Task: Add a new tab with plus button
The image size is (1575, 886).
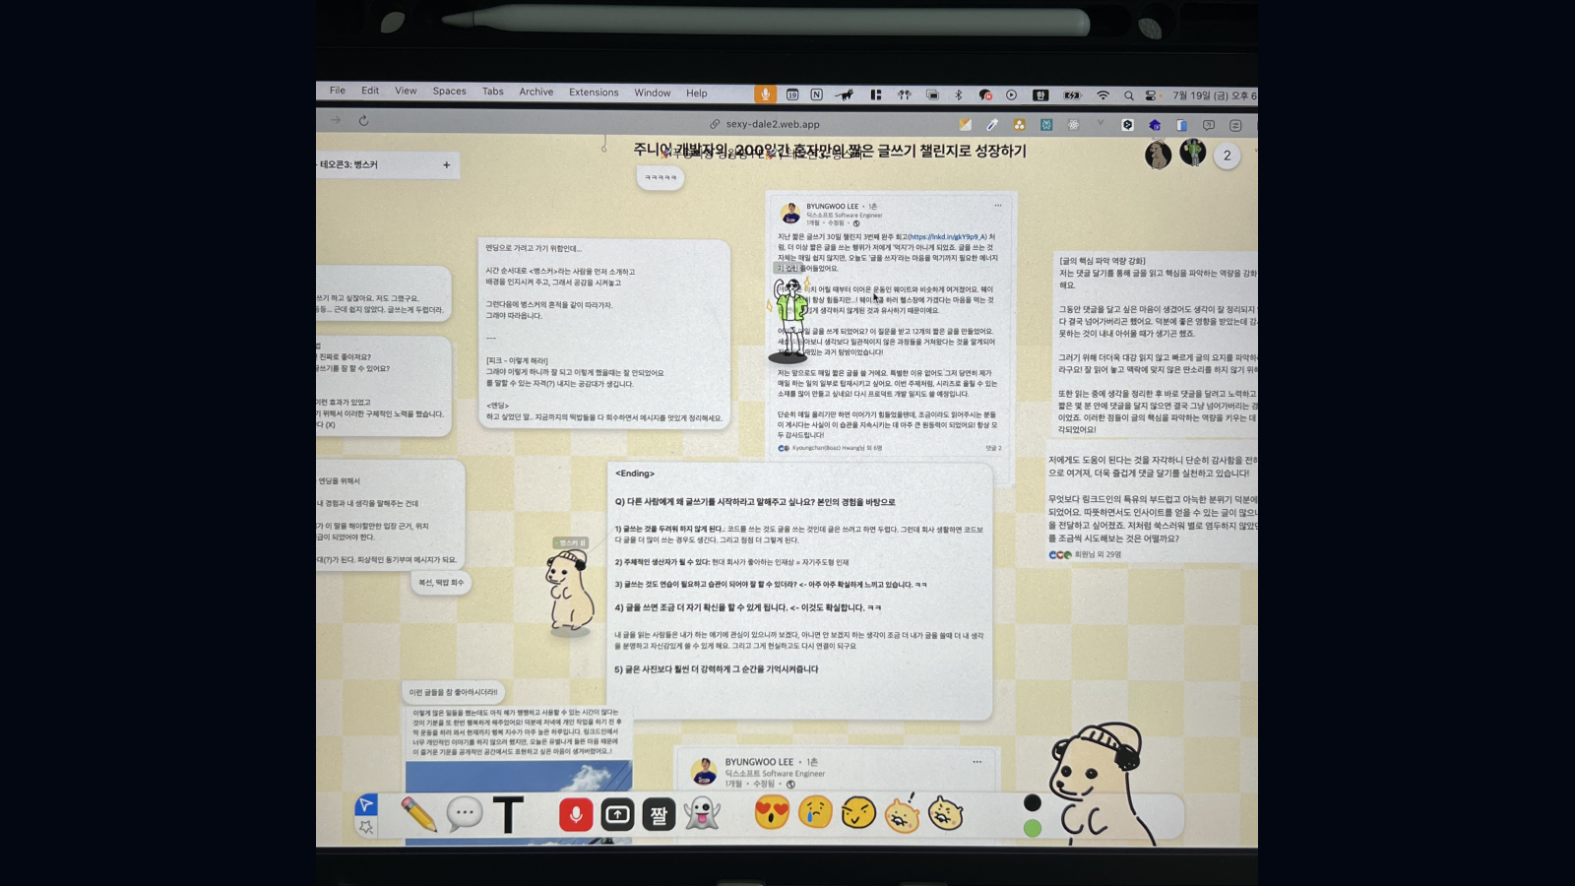Action: [x=446, y=165]
